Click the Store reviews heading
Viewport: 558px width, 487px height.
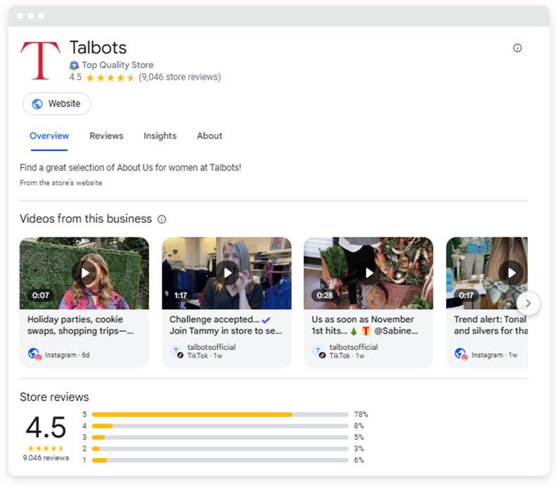(x=54, y=397)
